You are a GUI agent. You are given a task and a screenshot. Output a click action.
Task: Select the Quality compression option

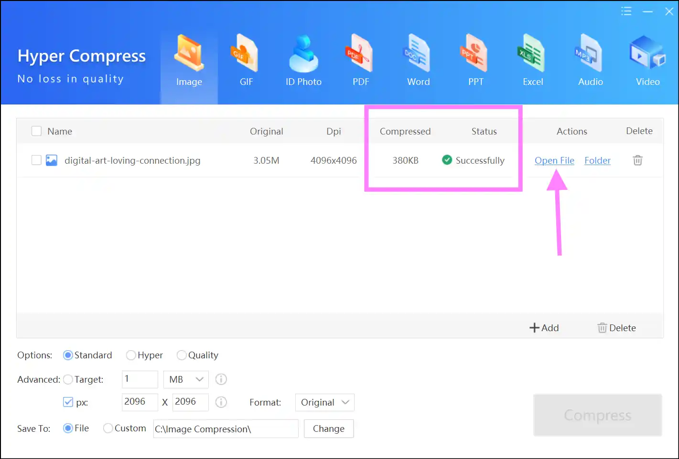[x=182, y=355]
